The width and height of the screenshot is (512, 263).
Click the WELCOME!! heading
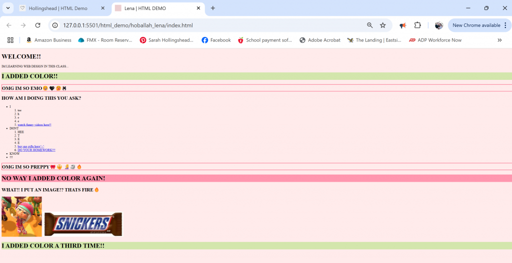pos(21,57)
